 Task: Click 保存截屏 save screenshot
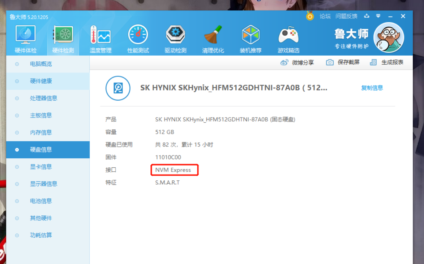point(343,62)
